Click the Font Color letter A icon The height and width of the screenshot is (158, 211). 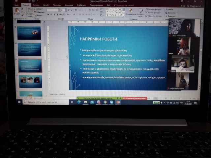click(74, 14)
